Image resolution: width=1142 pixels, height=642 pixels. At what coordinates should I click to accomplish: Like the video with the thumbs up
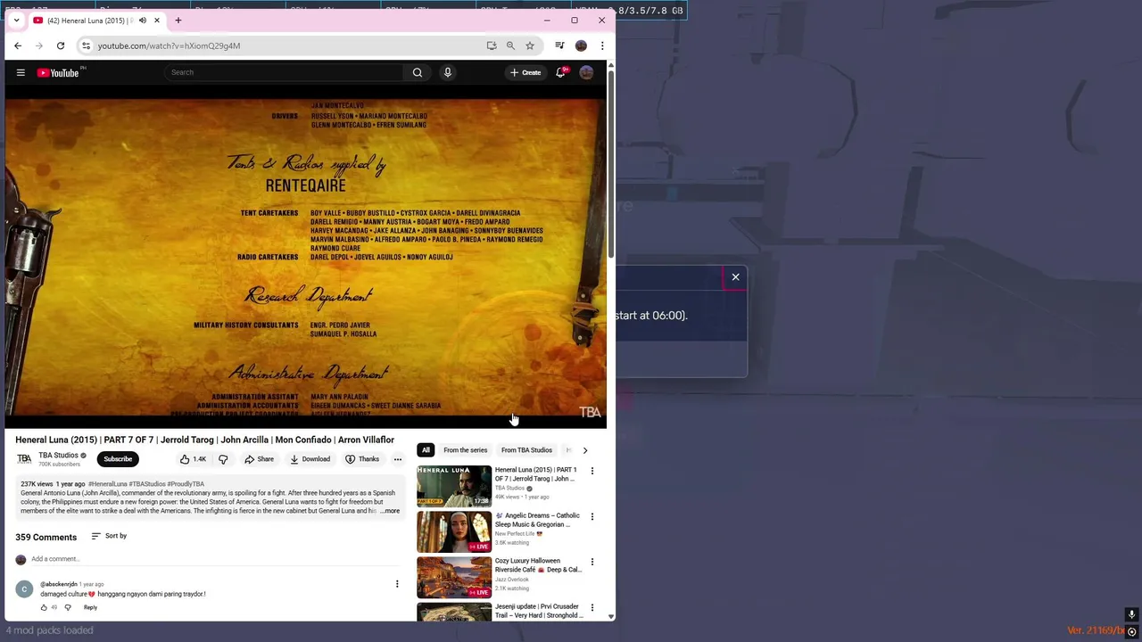193,459
